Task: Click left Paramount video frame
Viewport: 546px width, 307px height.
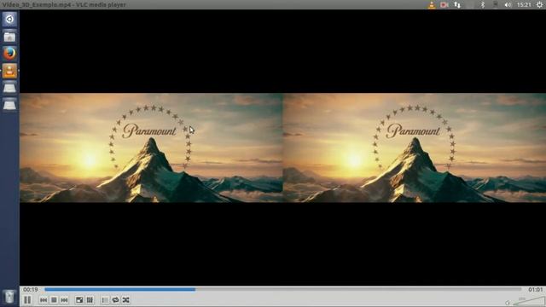Action: coord(151,148)
